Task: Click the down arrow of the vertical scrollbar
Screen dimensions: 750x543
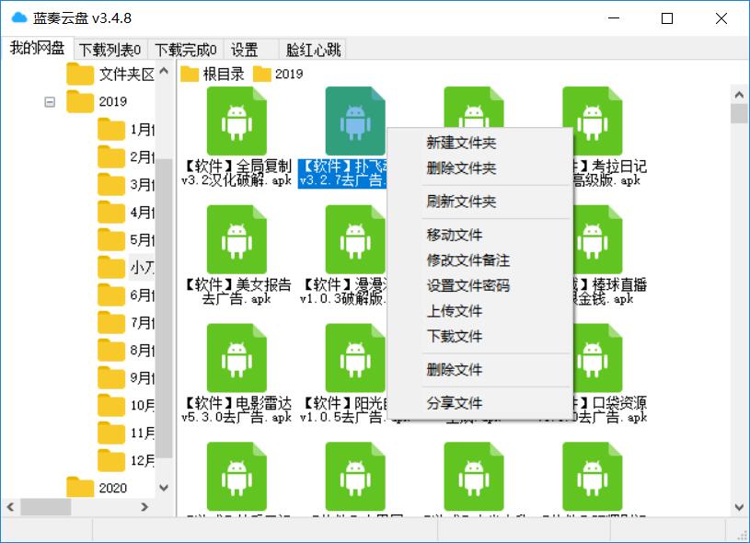Action: click(x=739, y=506)
